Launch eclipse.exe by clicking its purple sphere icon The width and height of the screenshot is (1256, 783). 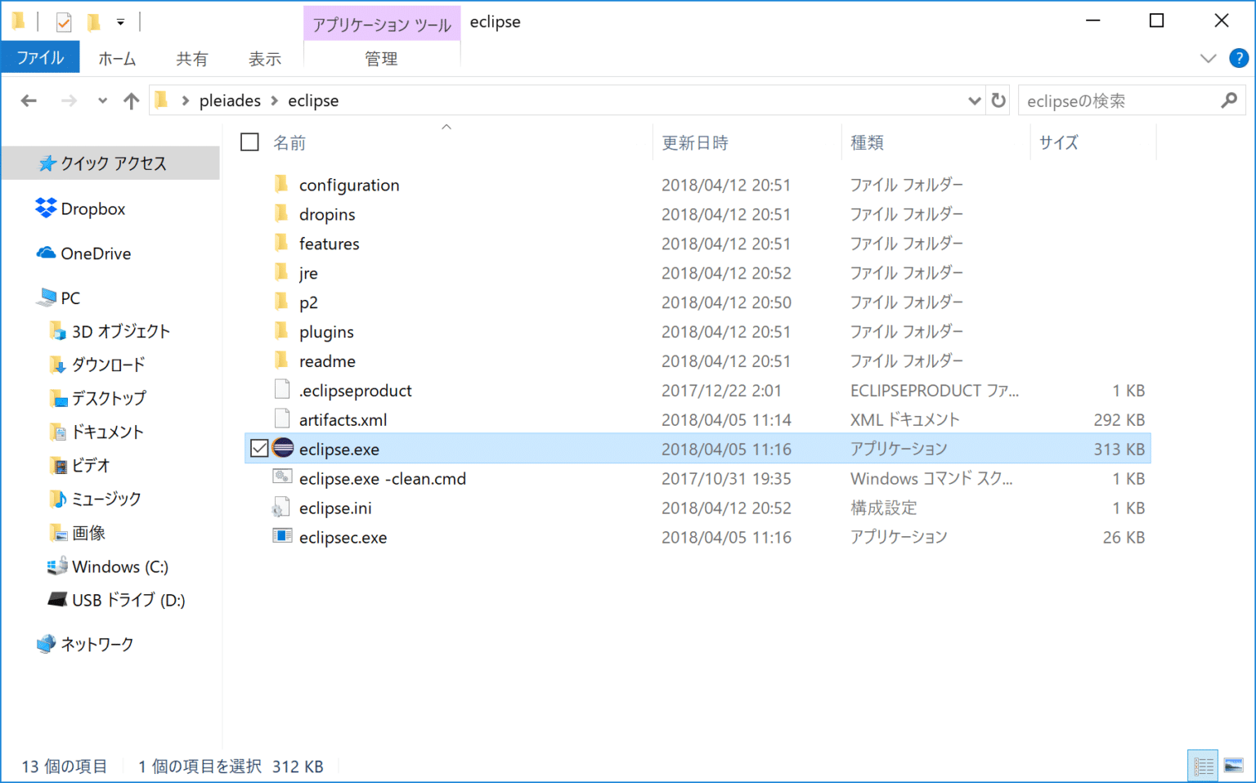[x=282, y=448]
